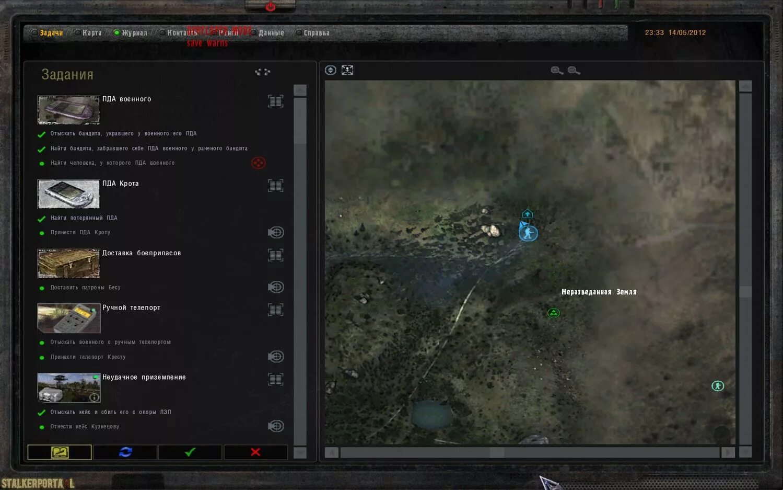
Task: Toggle red map marker for Найти человека objective
Action: pos(258,163)
